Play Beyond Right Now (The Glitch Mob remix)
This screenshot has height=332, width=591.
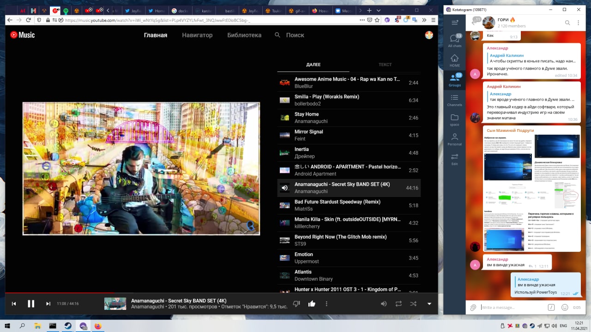click(x=349, y=240)
